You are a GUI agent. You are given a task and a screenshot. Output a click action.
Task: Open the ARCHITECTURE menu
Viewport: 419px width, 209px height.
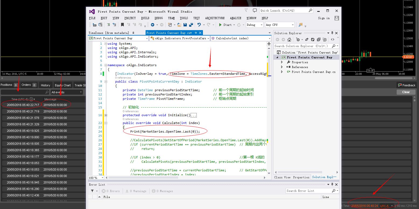215,18
